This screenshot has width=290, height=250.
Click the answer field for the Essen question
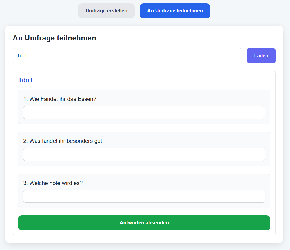[144, 112]
